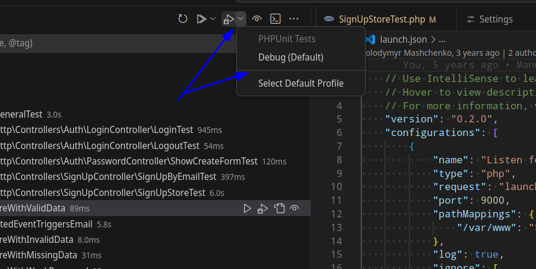Run the selected WithValidData test
The width and height of the screenshot is (536, 269).
248,208
